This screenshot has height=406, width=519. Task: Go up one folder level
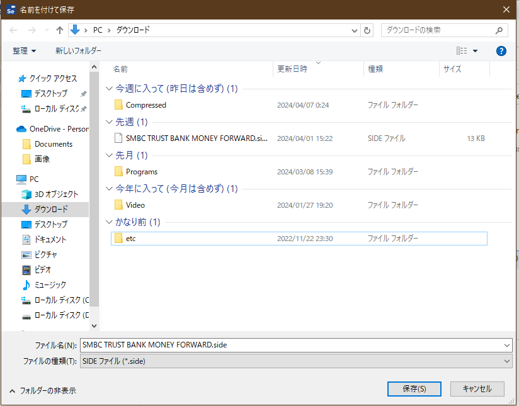(60, 30)
